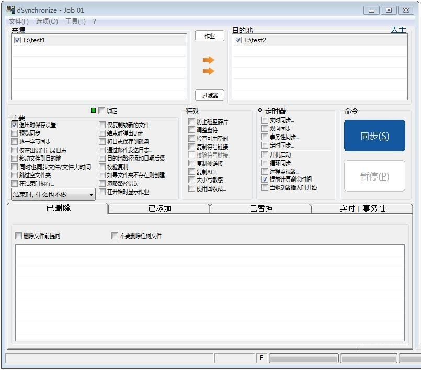Click the 作业 button
421x370 pixels.
[210, 36]
